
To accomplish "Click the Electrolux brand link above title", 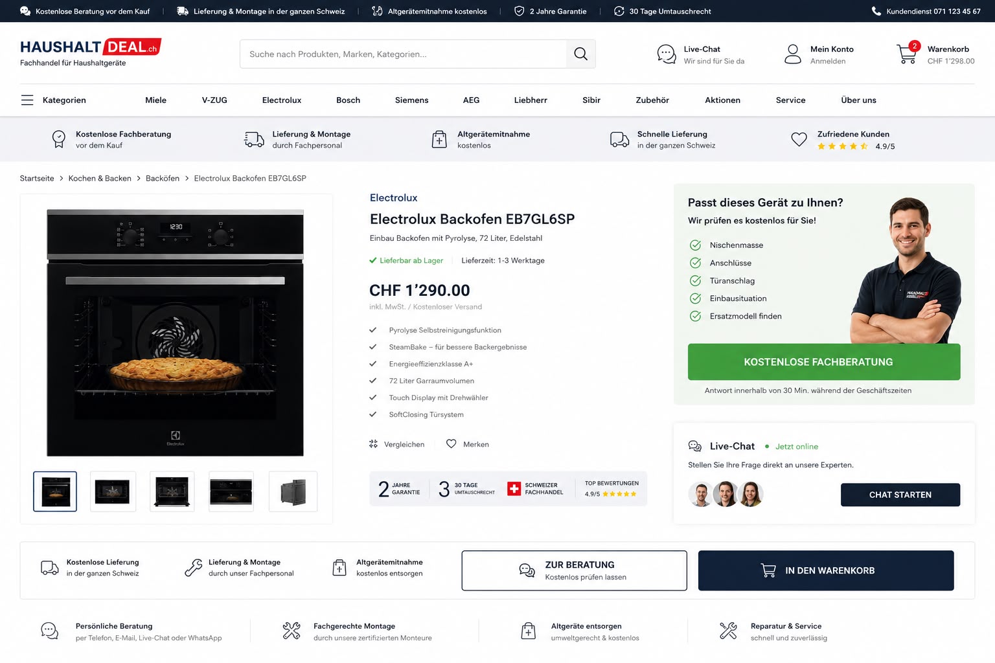I will pyautogui.click(x=393, y=197).
